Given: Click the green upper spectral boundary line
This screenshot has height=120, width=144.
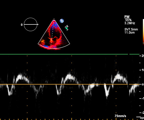Looking at the screenshot, I should (70, 54).
